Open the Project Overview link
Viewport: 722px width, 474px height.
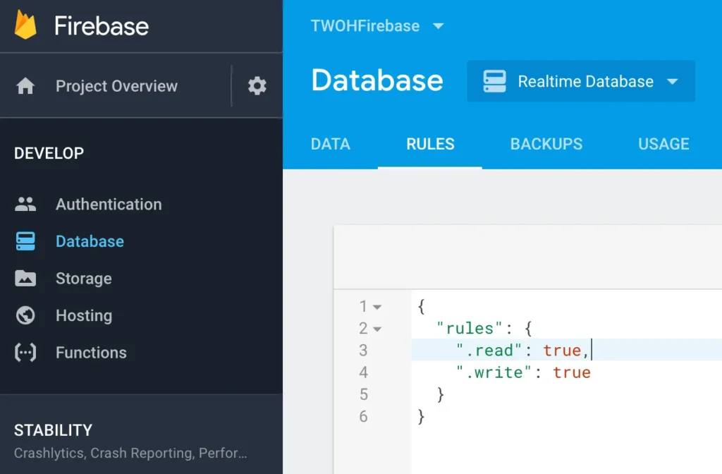[116, 86]
